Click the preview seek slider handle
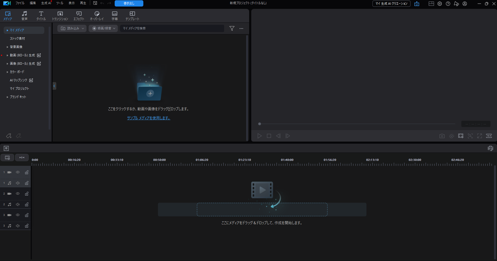Image resolution: width=497 pixels, height=261 pixels. click(260, 124)
